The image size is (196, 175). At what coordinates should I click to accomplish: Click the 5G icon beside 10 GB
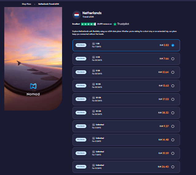pos(93,84)
